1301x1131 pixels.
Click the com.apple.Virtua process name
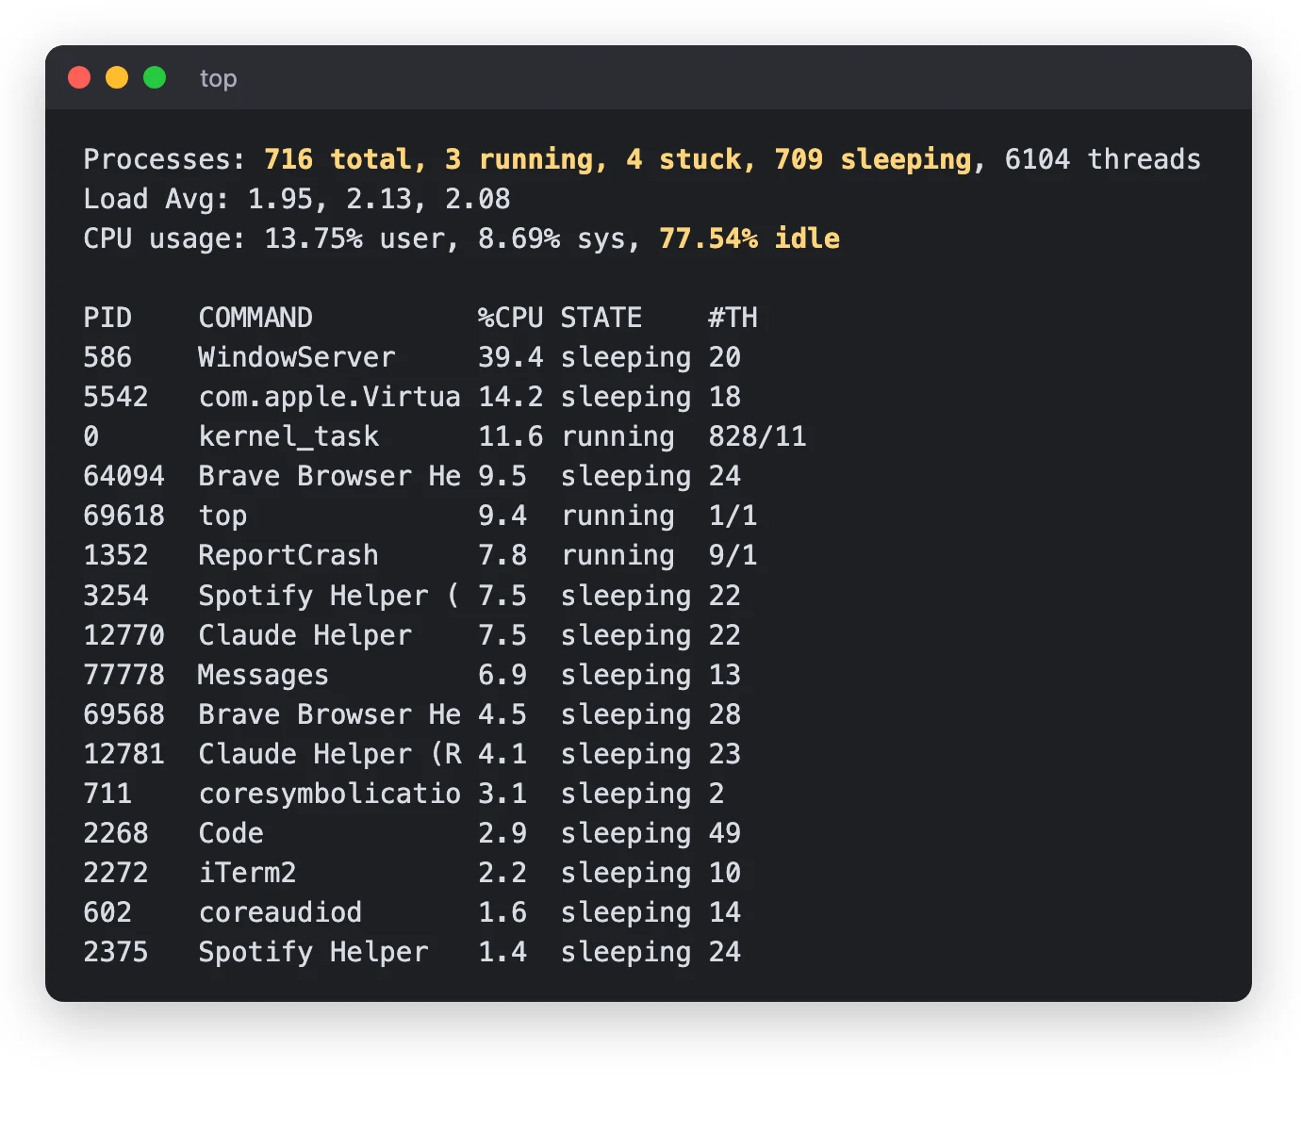329,397
